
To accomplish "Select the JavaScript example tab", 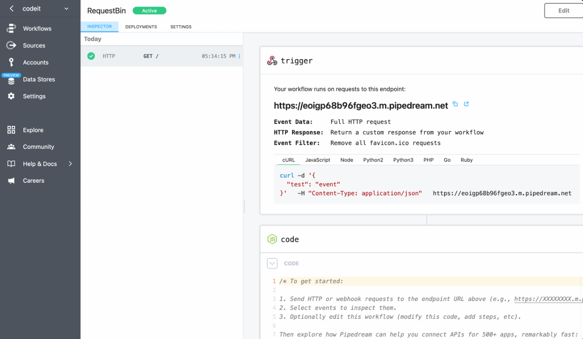I will pyautogui.click(x=318, y=160).
